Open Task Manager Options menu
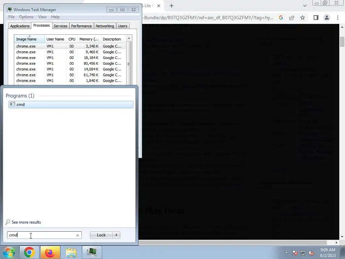 point(26,17)
